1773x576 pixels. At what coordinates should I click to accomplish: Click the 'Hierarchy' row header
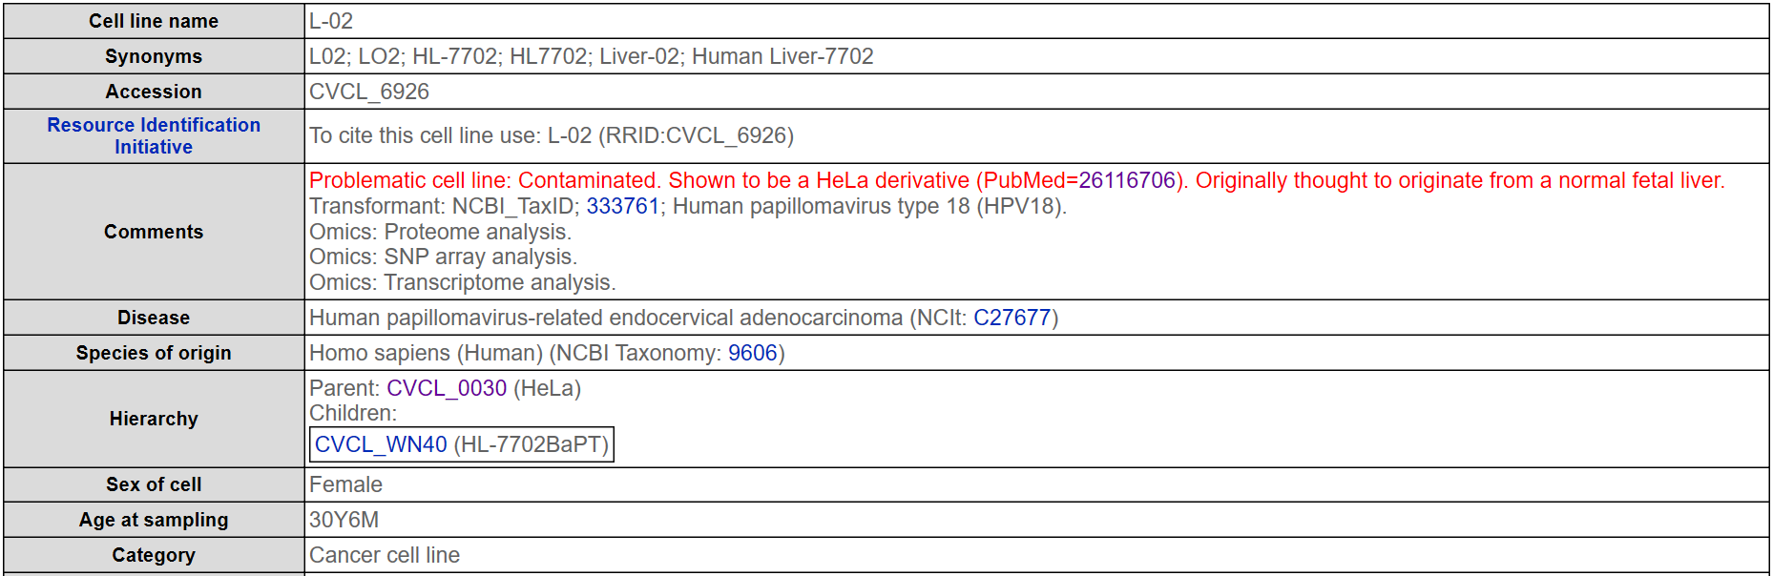point(154,419)
